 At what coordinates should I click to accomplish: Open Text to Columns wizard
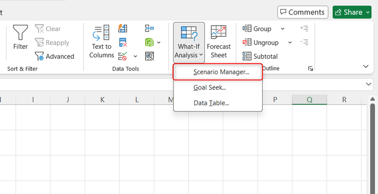(101, 41)
